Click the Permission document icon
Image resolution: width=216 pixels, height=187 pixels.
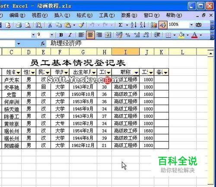(x=8, y=25)
